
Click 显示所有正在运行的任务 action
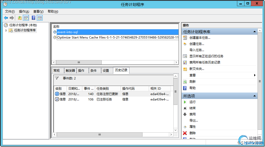tap(206, 56)
